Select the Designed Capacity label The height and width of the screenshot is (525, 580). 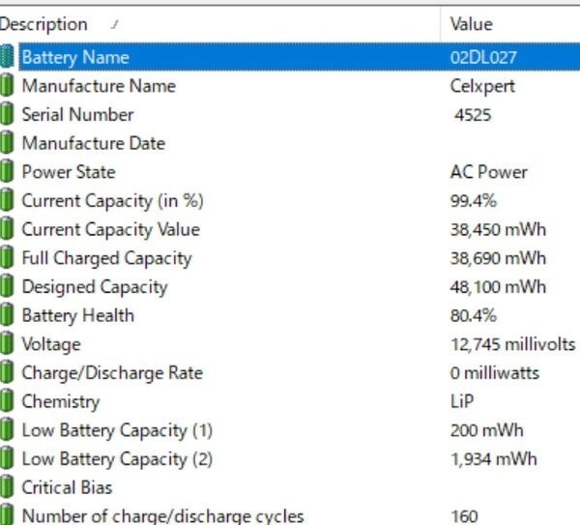95,287
